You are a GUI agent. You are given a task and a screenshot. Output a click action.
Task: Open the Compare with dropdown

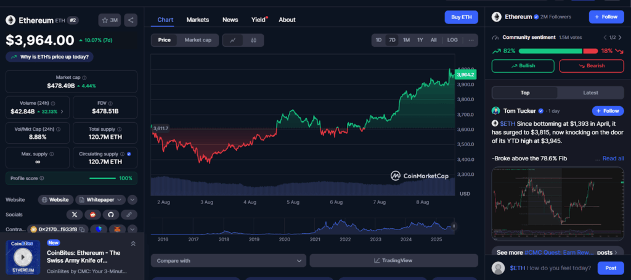tap(229, 261)
